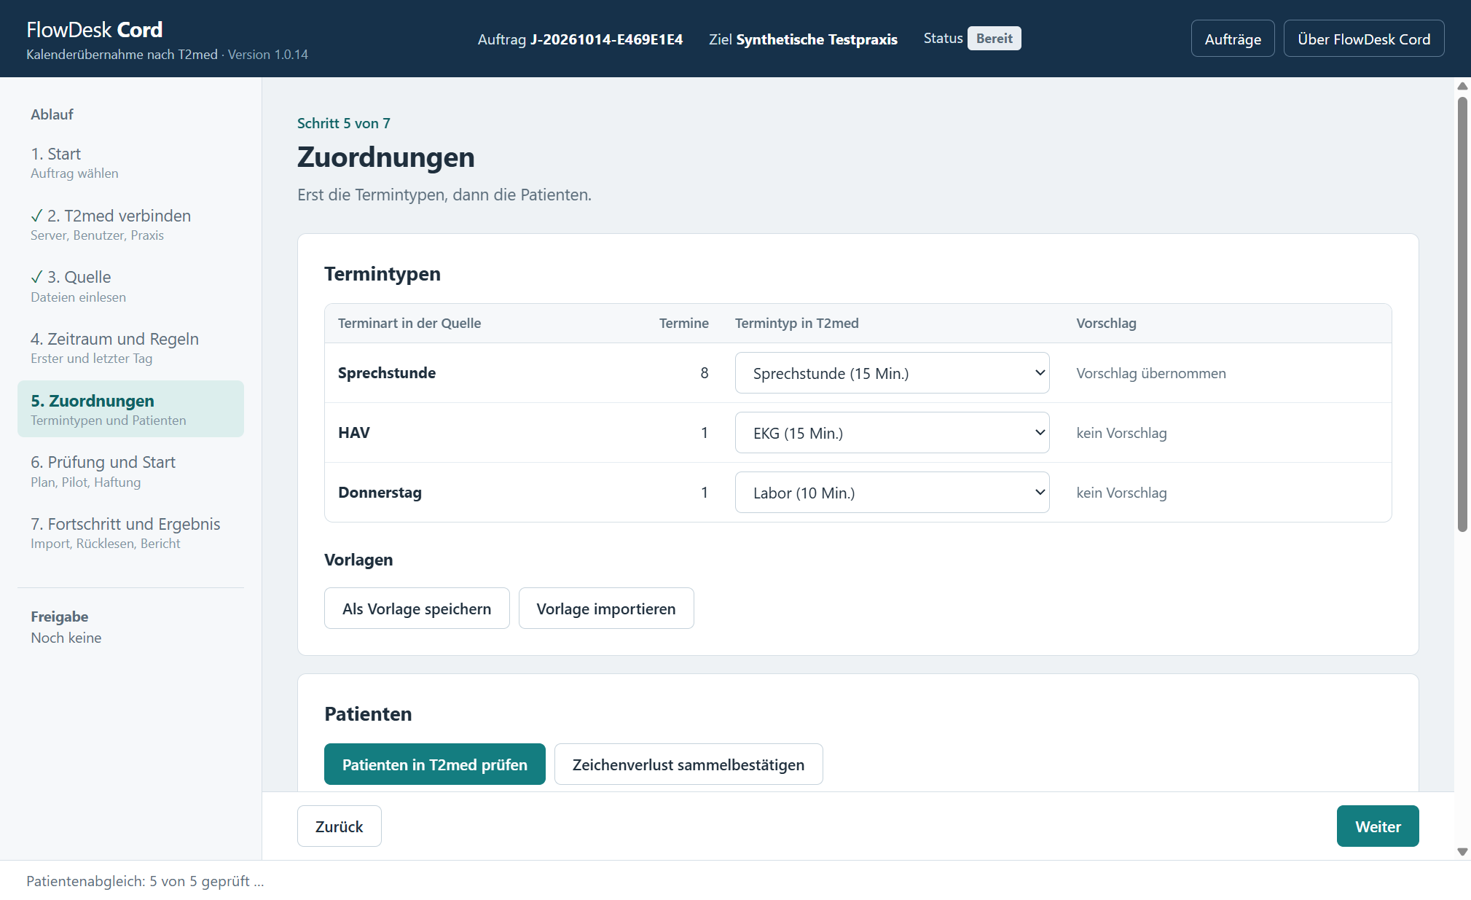Screen dimensions: 1471x900
Task: Open Über FlowDesk Cord dialog
Action: click(x=1364, y=39)
